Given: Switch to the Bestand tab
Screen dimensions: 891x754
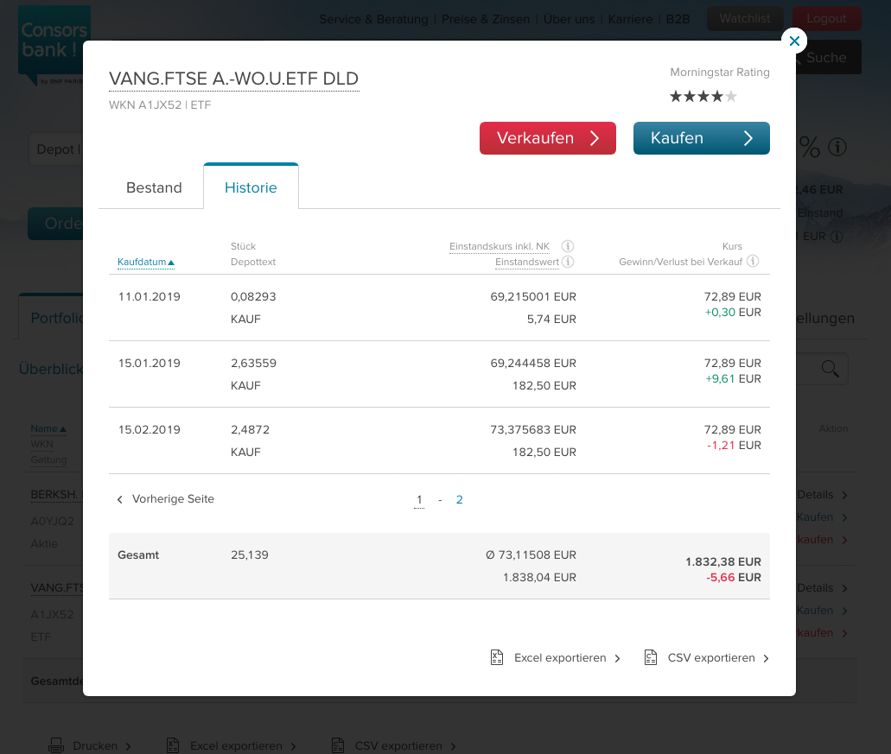Looking at the screenshot, I should 154,187.
